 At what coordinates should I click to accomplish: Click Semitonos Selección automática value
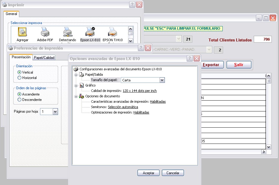pyautogui.click(x=123, y=107)
